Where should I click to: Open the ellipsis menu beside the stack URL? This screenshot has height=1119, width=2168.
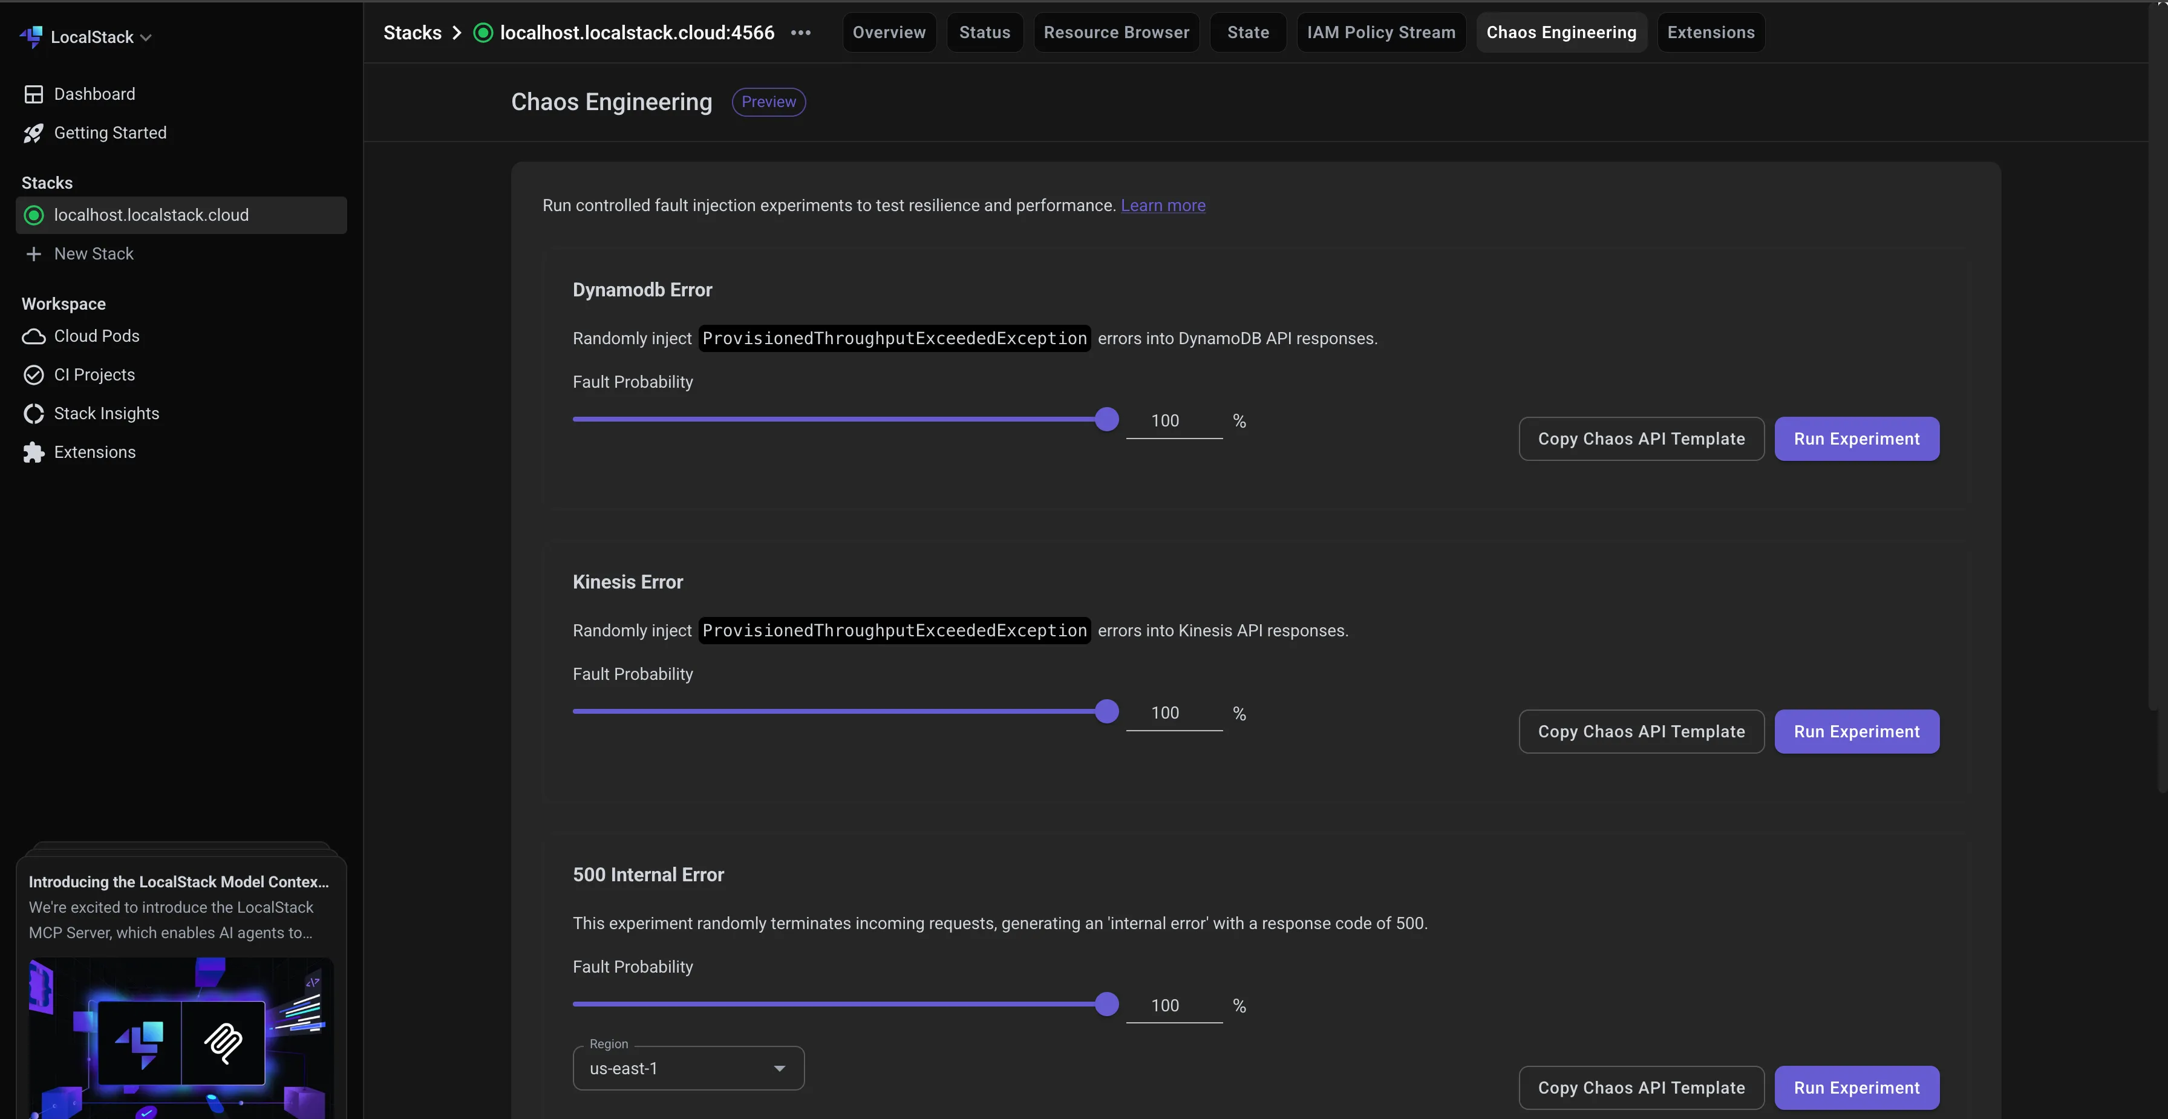pyautogui.click(x=800, y=32)
